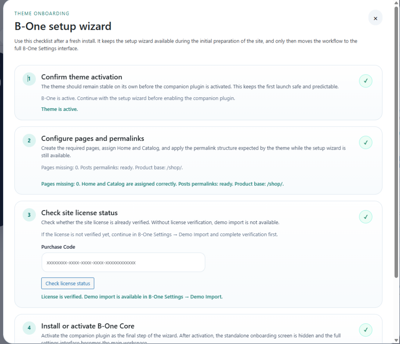The image size is (400, 344).
Task: Focus the Purchase Code input field
Action: click(x=123, y=262)
